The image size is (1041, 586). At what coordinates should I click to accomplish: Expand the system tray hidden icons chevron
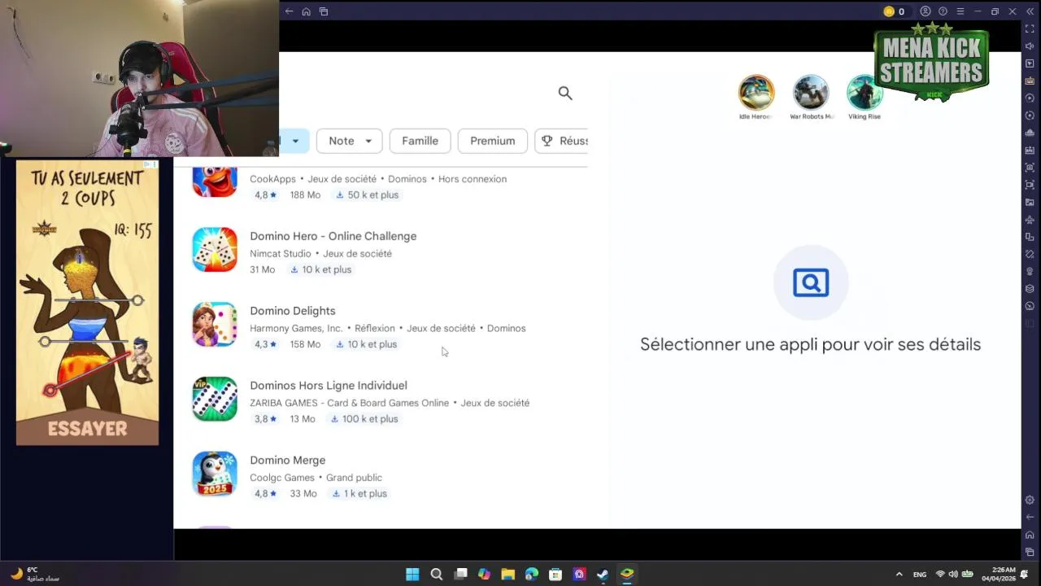pyautogui.click(x=899, y=575)
